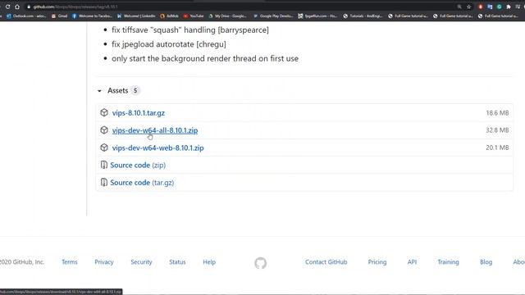Image resolution: width=525 pixels, height=295 pixels.
Task: Click the 32.8 MB file size text
Action: coord(497,130)
